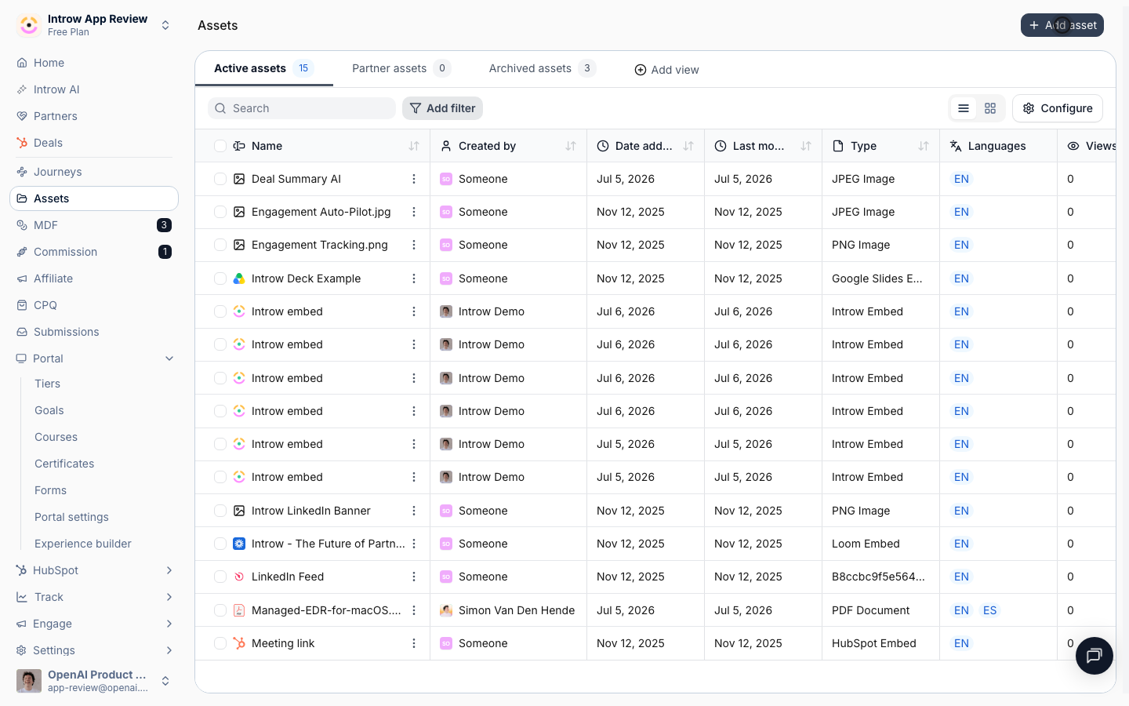
Task: Open three-dot menu for Meeting link
Action: tap(414, 643)
